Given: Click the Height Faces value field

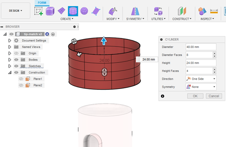Looking at the screenshot, I should point(199,71).
